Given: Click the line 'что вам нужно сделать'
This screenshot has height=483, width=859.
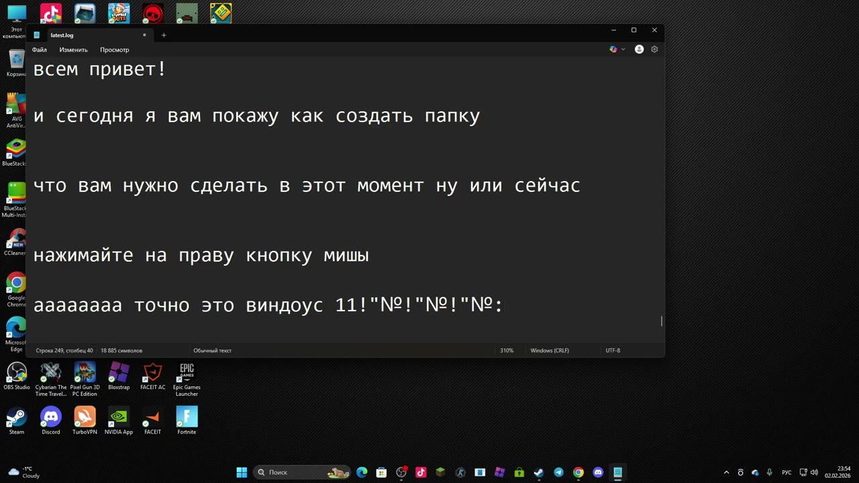Looking at the screenshot, I should tap(307, 186).
